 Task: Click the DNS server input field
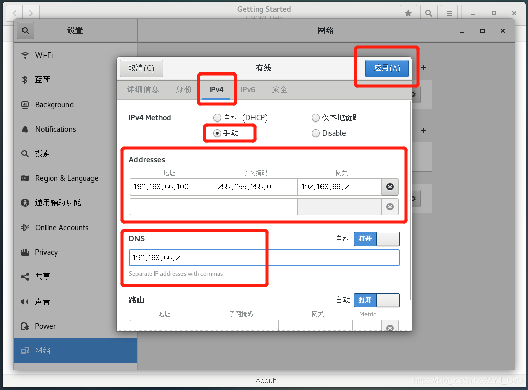click(x=264, y=258)
